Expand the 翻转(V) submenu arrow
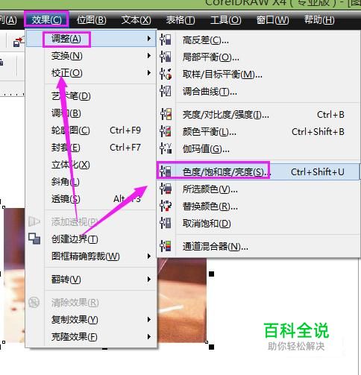 point(148,280)
